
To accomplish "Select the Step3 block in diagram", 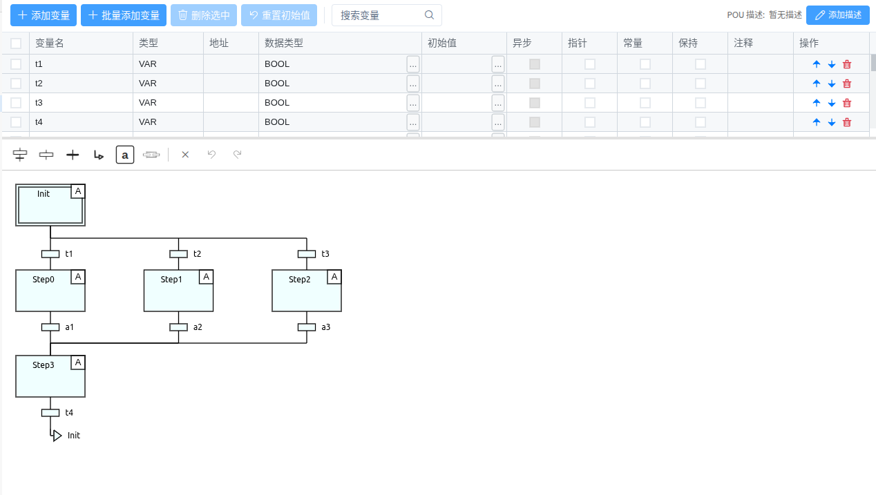I will tap(50, 376).
